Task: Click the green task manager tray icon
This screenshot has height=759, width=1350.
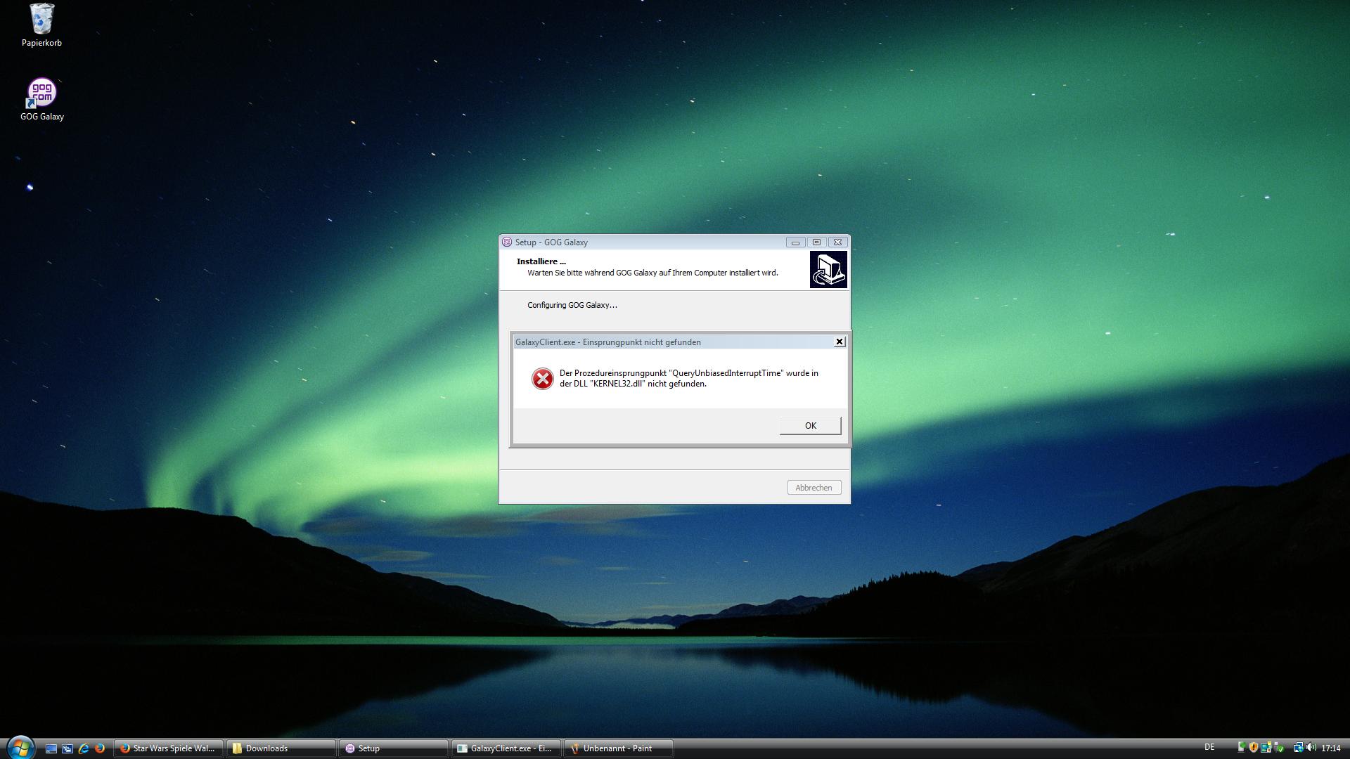Action: pyautogui.click(x=1242, y=747)
